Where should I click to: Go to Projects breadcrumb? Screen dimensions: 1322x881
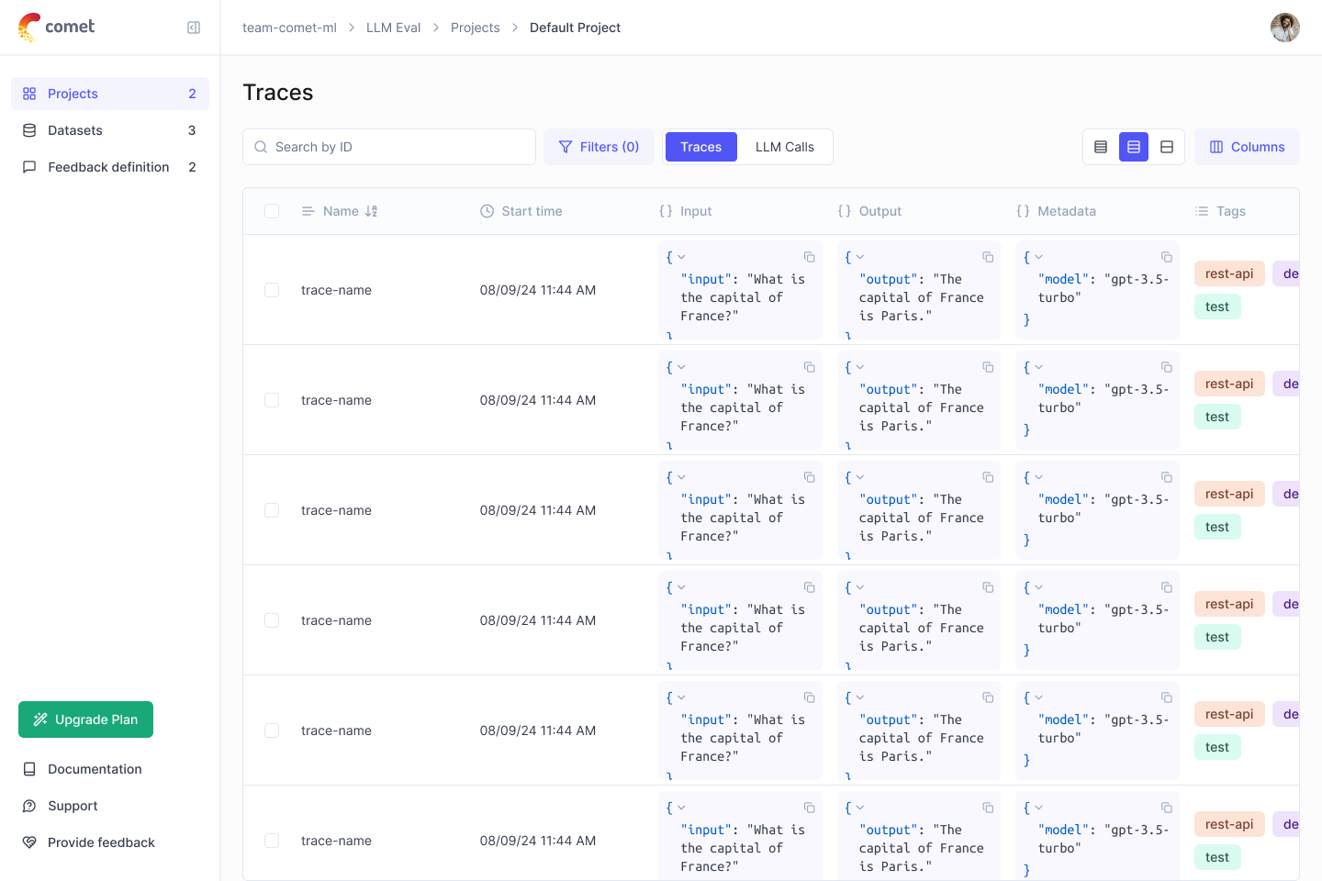click(476, 28)
